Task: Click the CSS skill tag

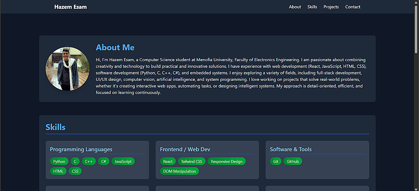Action: [75, 171]
